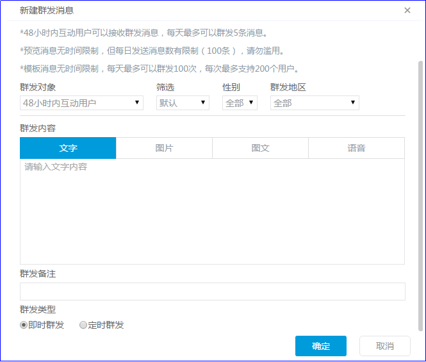Click the 取消 button
This screenshot has width=426, height=362.
(384, 346)
